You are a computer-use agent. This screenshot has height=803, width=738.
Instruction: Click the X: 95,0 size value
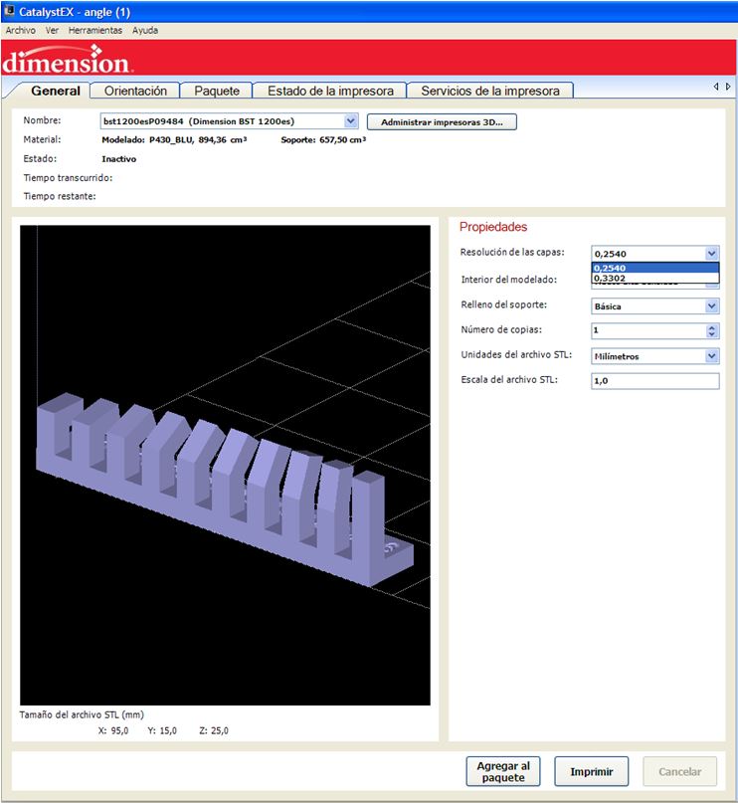[113, 730]
